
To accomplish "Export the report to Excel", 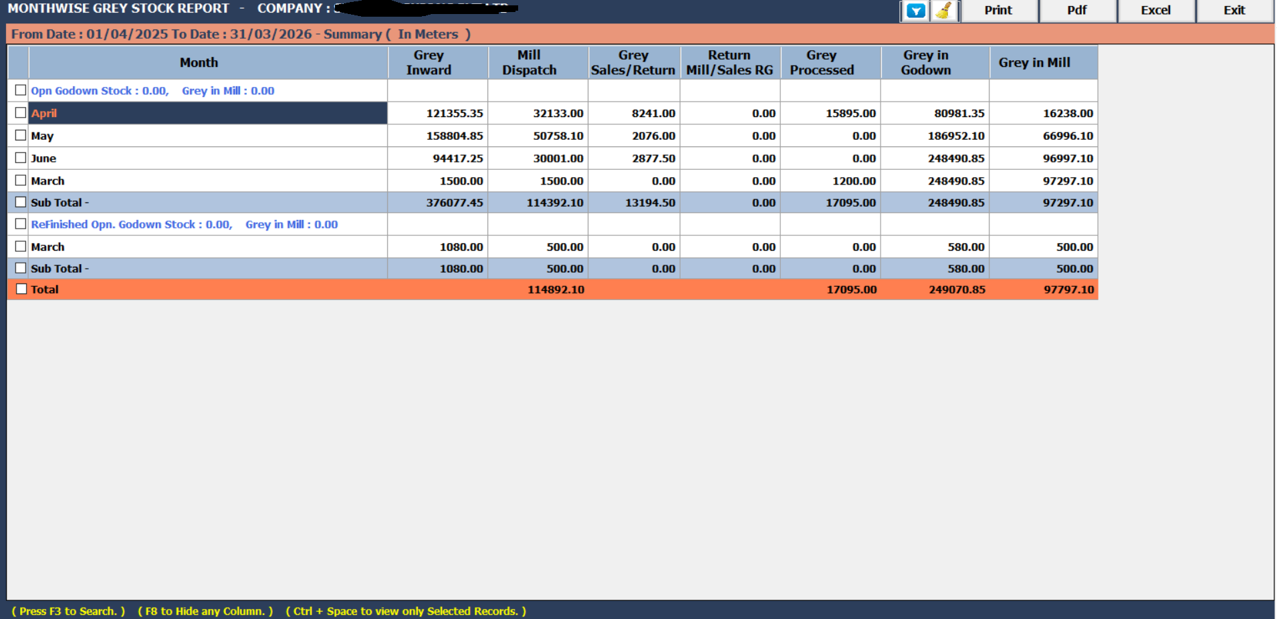I will point(1155,11).
